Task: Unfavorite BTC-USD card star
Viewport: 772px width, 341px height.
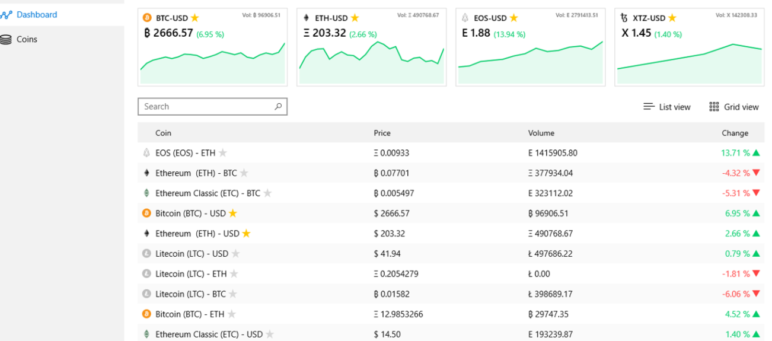Action: pyautogui.click(x=194, y=18)
